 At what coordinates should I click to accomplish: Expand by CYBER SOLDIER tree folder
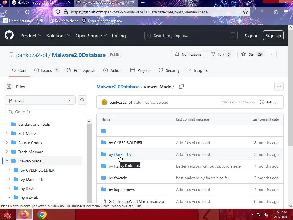coord(9,170)
